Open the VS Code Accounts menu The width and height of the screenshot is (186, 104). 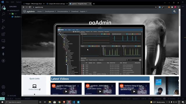[x=3, y=87]
